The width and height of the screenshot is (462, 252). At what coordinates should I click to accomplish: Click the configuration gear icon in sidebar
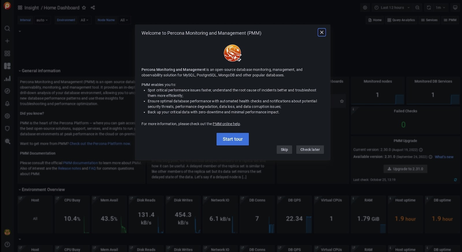7,116
